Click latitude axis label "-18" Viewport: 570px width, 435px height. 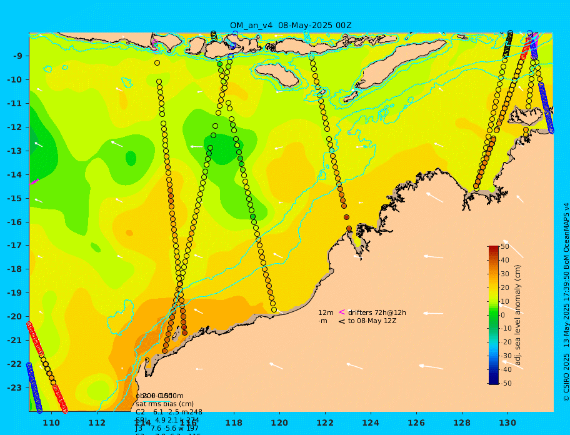(14, 269)
